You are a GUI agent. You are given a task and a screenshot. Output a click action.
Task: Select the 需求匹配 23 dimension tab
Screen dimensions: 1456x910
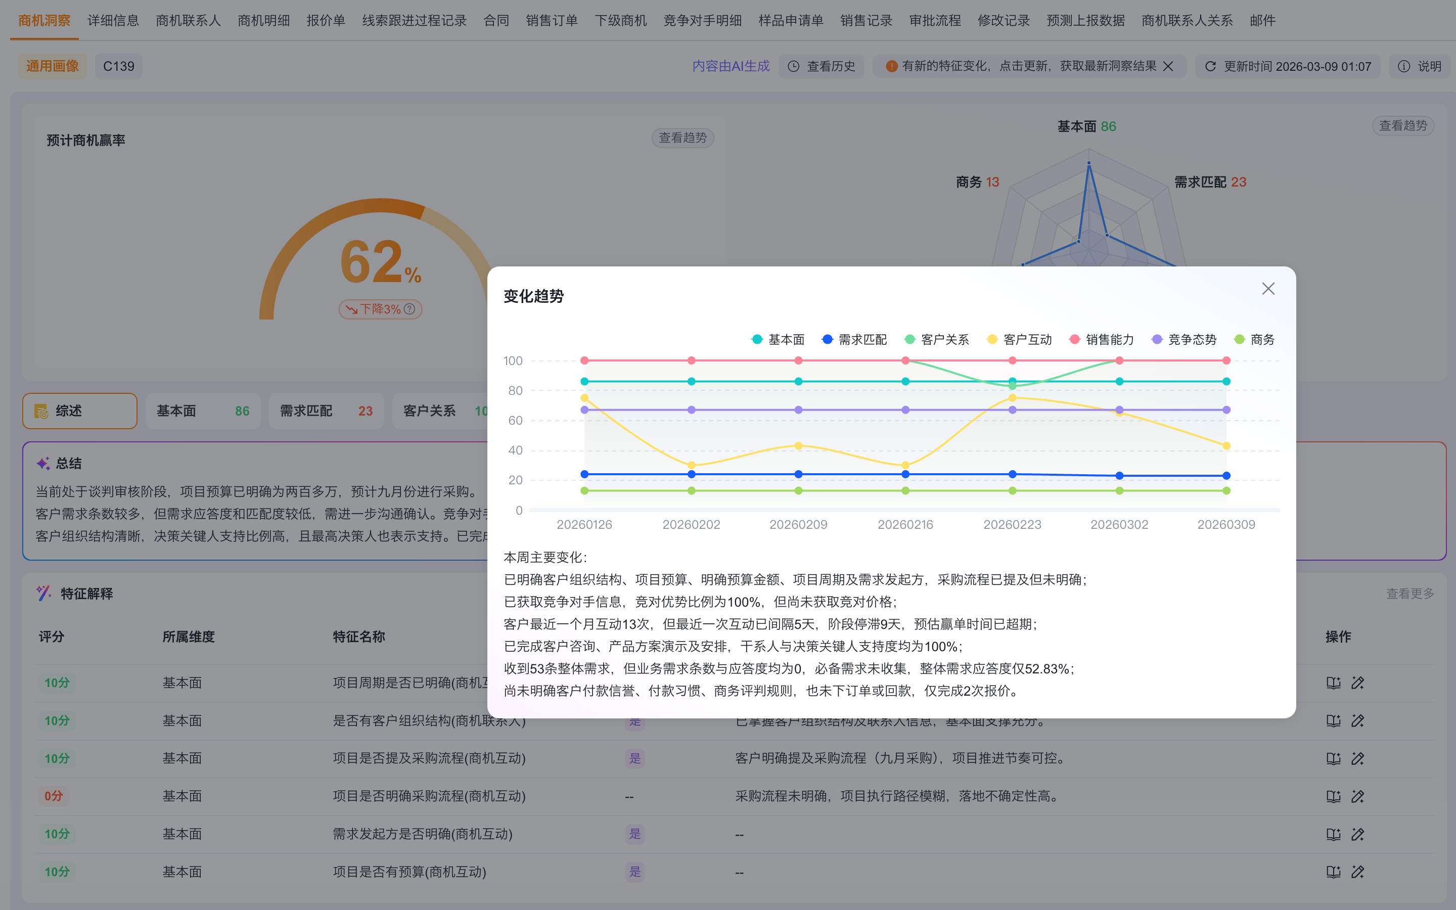coord(326,411)
